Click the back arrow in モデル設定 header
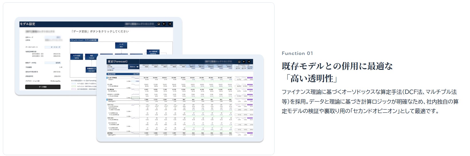This screenshot has height=156, width=470. (x=164, y=24)
